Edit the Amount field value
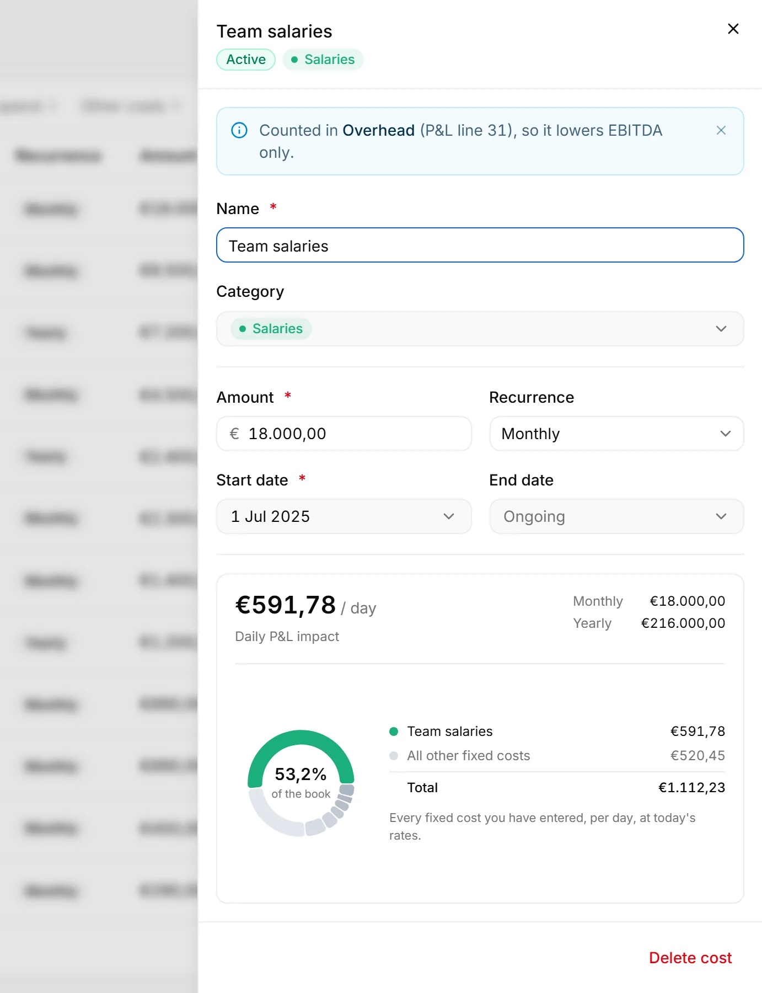 click(344, 434)
